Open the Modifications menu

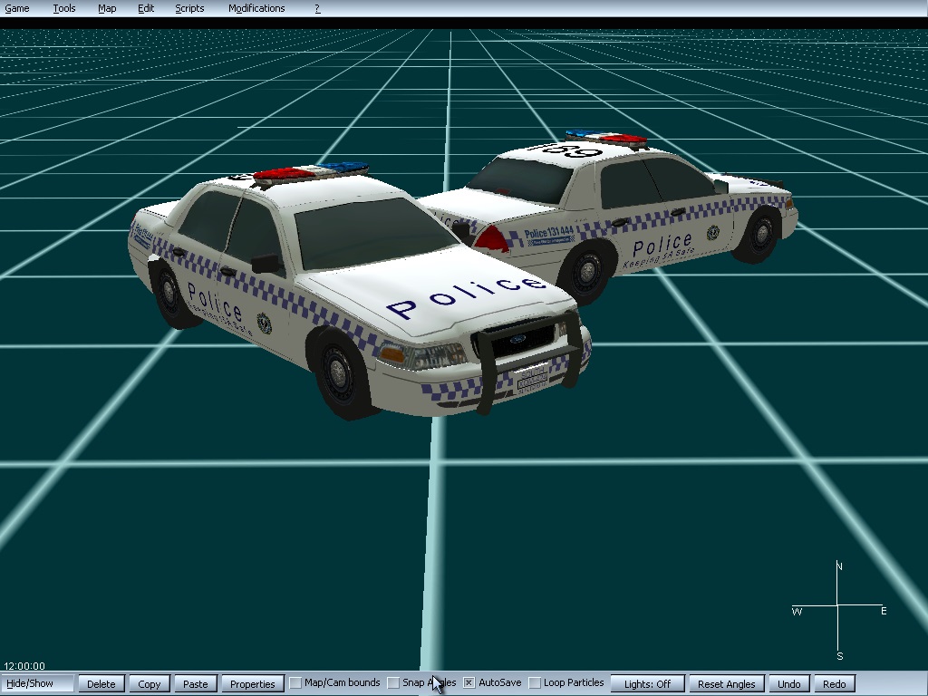coord(256,8)
